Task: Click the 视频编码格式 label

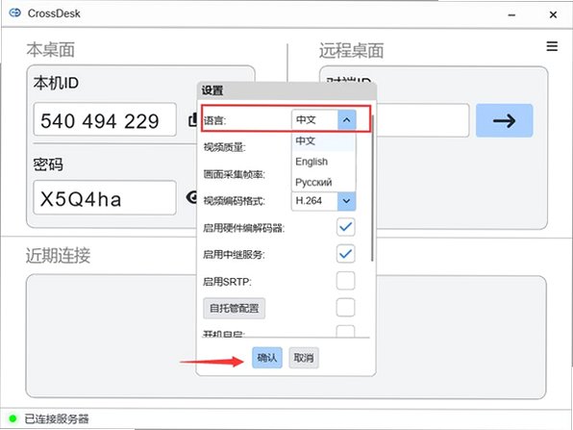Action: tap(235, 201)
